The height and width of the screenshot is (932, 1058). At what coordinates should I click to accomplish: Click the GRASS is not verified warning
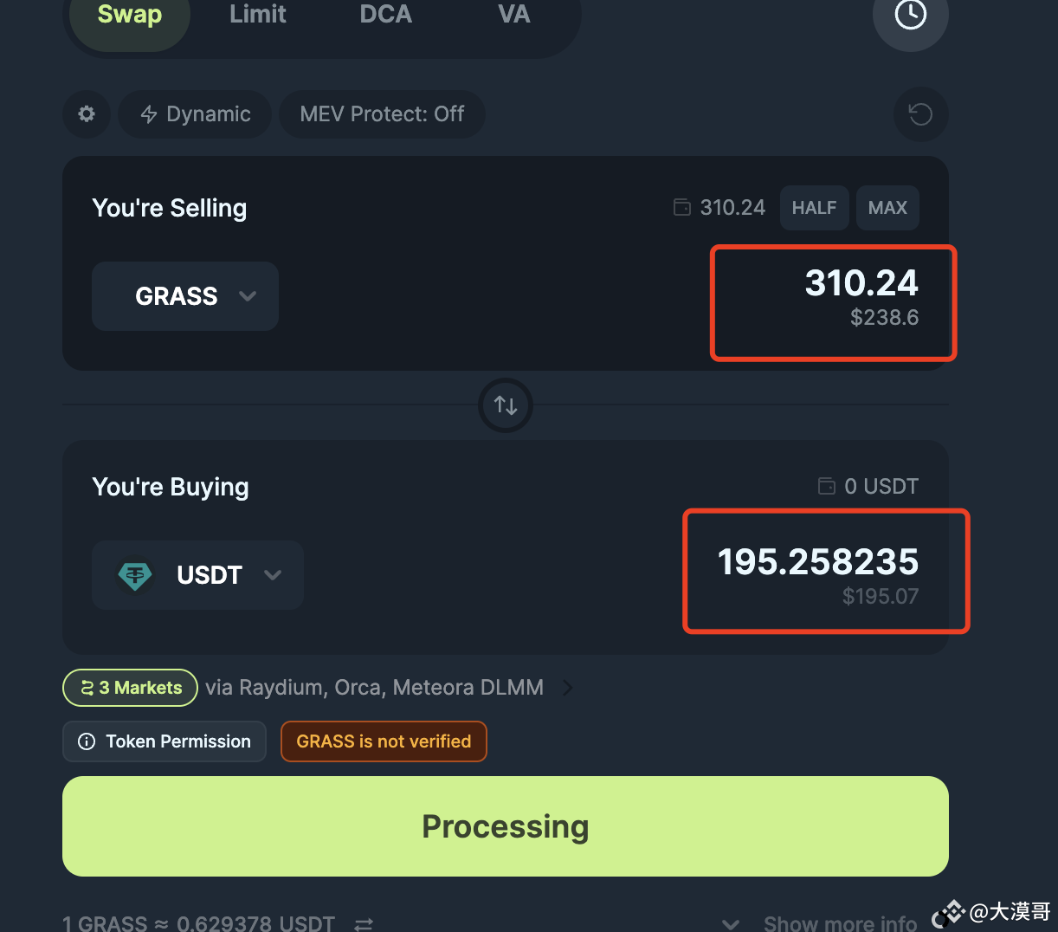click(384, 741)
